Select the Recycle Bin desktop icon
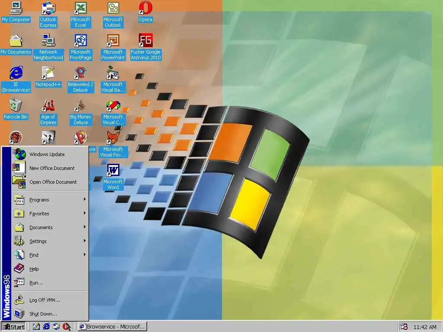 click(x=16, y=109)
